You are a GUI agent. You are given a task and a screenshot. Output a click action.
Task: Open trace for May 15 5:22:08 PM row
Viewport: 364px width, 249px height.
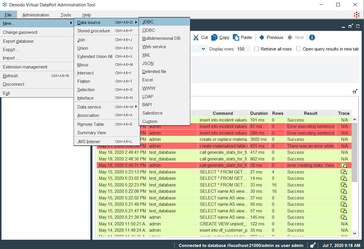click(x=344, y=191)
